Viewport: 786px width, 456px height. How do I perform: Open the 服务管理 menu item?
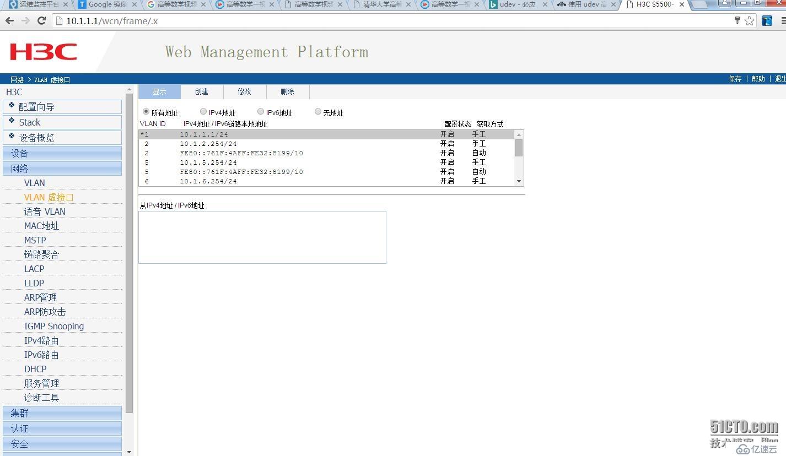[x=41, y=383]
